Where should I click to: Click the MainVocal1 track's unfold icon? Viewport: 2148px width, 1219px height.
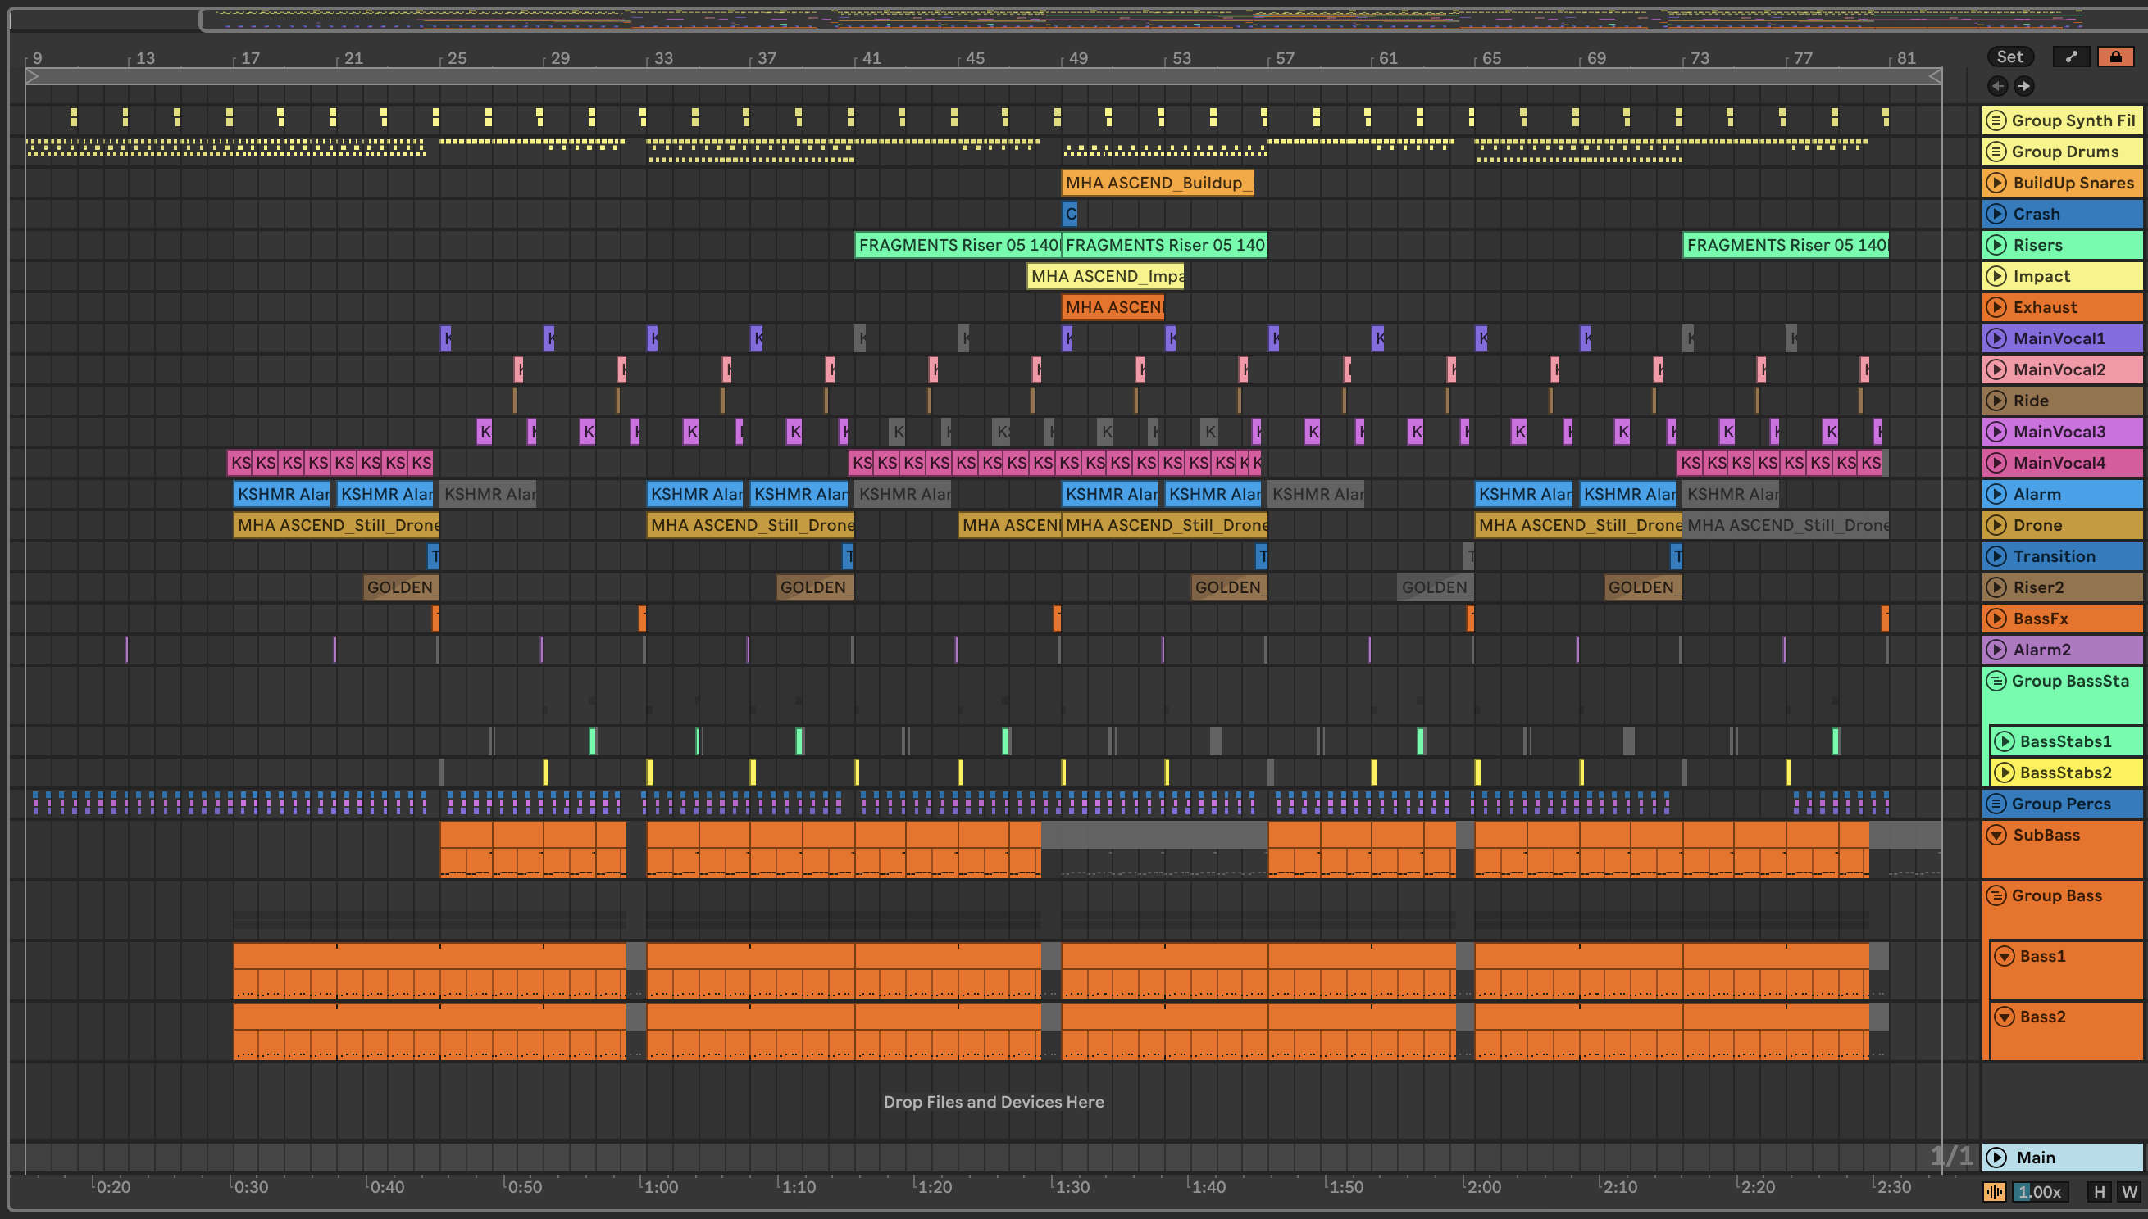(1996, 338)
